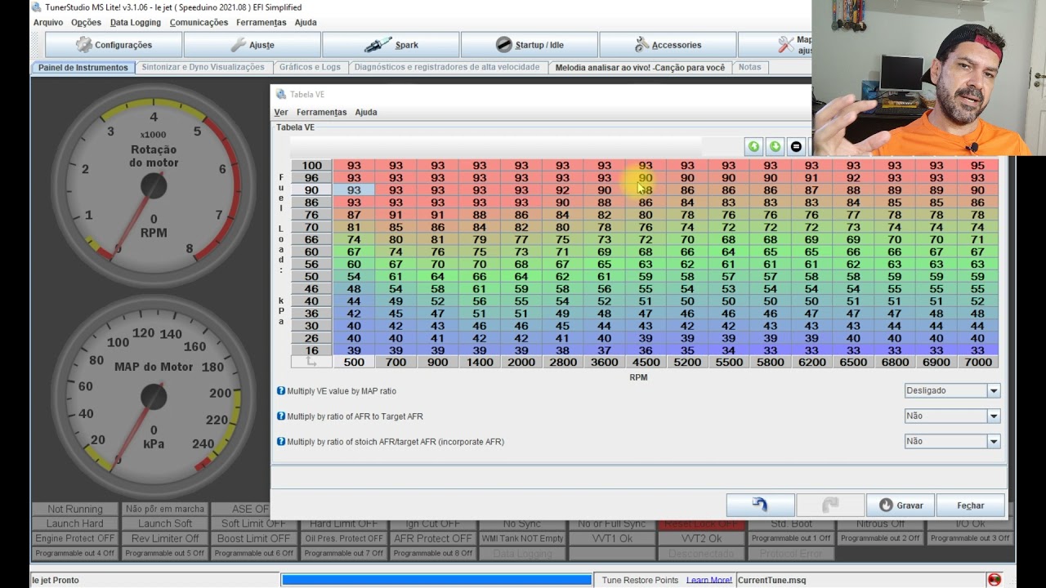Open the Ajuste toolbar menu

[252, 45]
